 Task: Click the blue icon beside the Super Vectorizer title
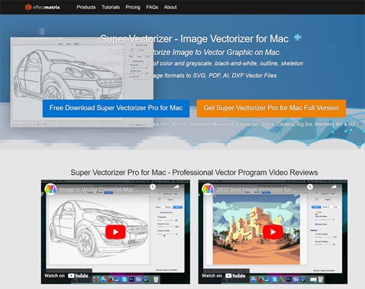(297, 38)
